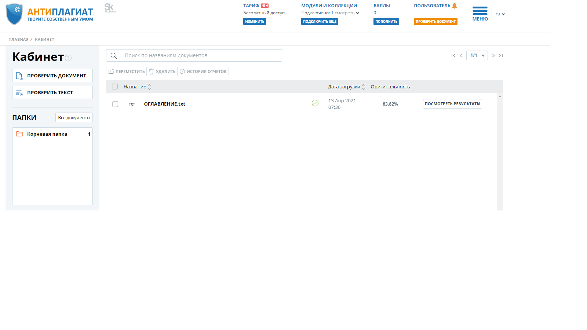Toggle the select-all documents checkbox
This screenshot has width=587, height=330.
pyautogui.click(x=115, y=87)
